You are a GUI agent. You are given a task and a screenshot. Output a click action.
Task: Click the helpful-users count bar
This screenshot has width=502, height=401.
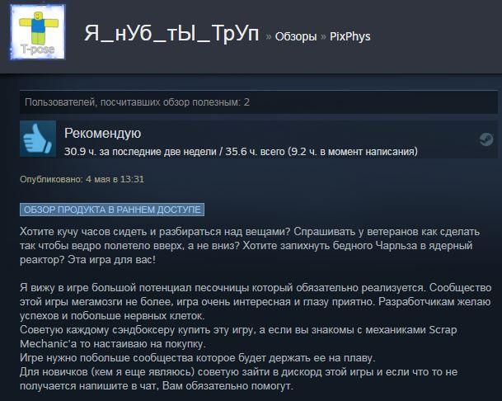pos(258,102)
